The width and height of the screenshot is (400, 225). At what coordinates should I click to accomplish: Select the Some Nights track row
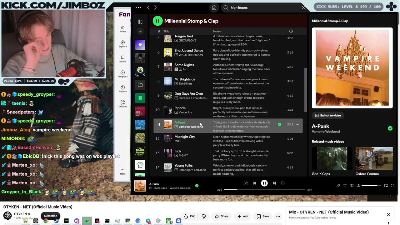(x=228, y=67)
